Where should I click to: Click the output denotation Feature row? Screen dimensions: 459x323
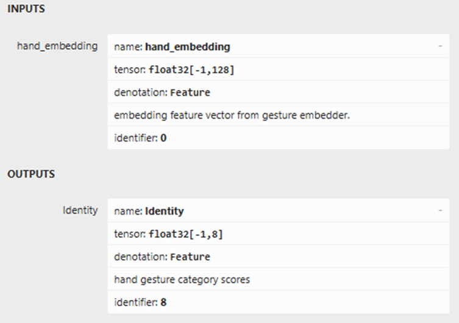(x=279, y=257)
